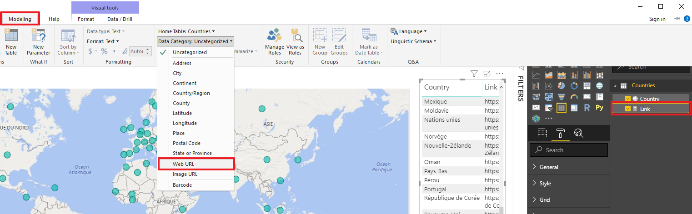Click the New Group icon

pyautogui.click(x=320, y=36)
